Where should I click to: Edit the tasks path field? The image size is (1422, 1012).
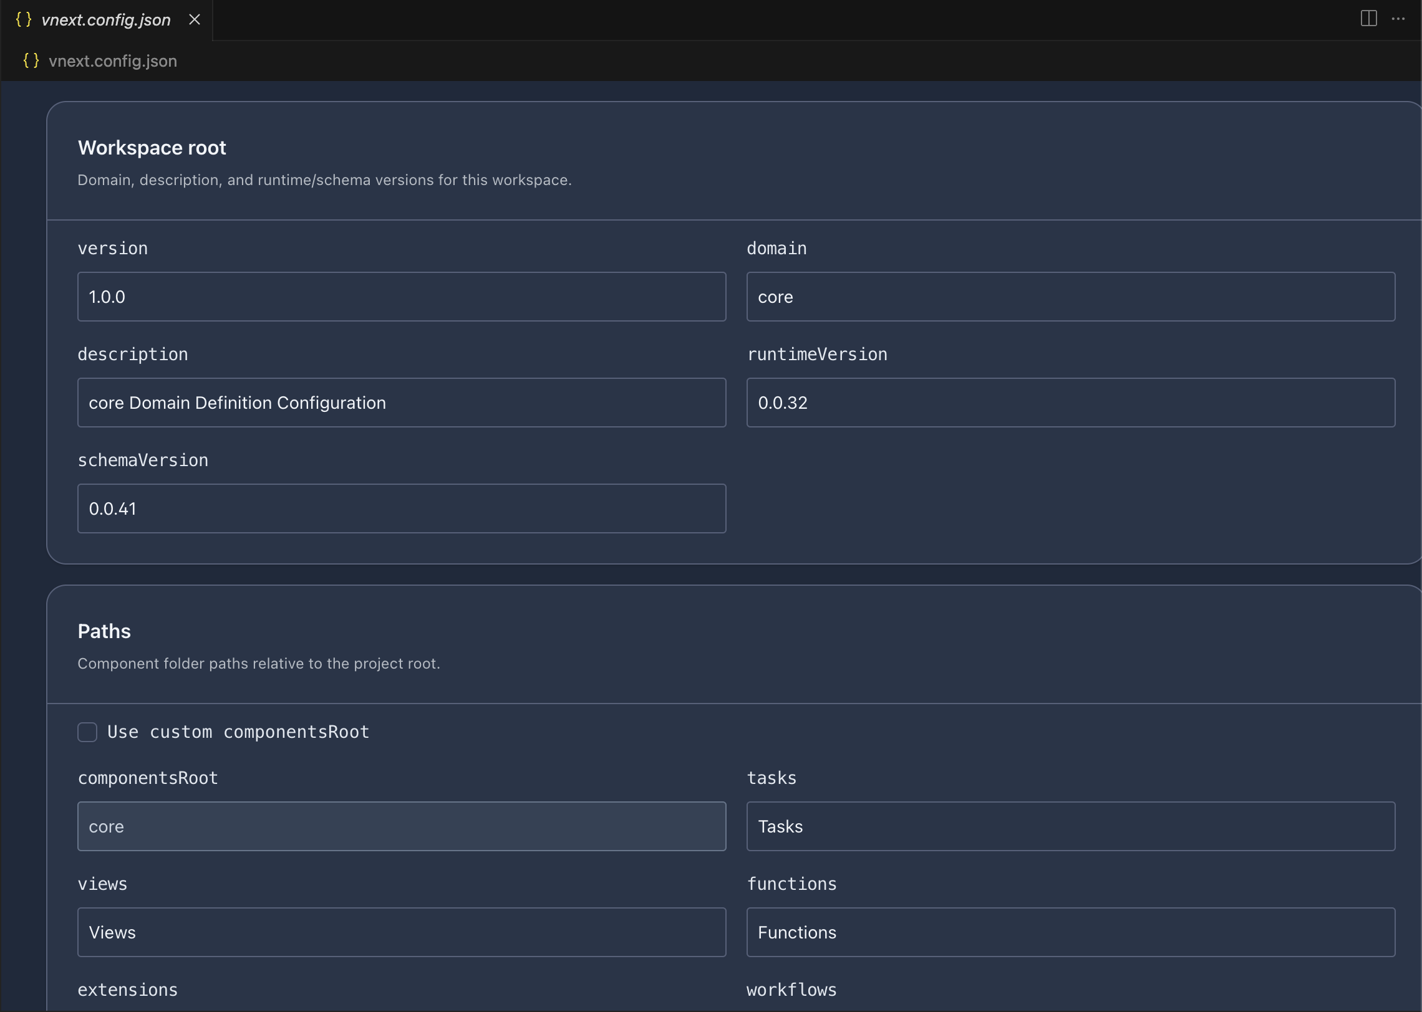pyautogui.click(x=1071, y=826)
